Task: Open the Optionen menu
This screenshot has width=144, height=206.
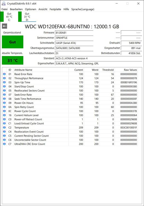Action: (x=30, y=9)
